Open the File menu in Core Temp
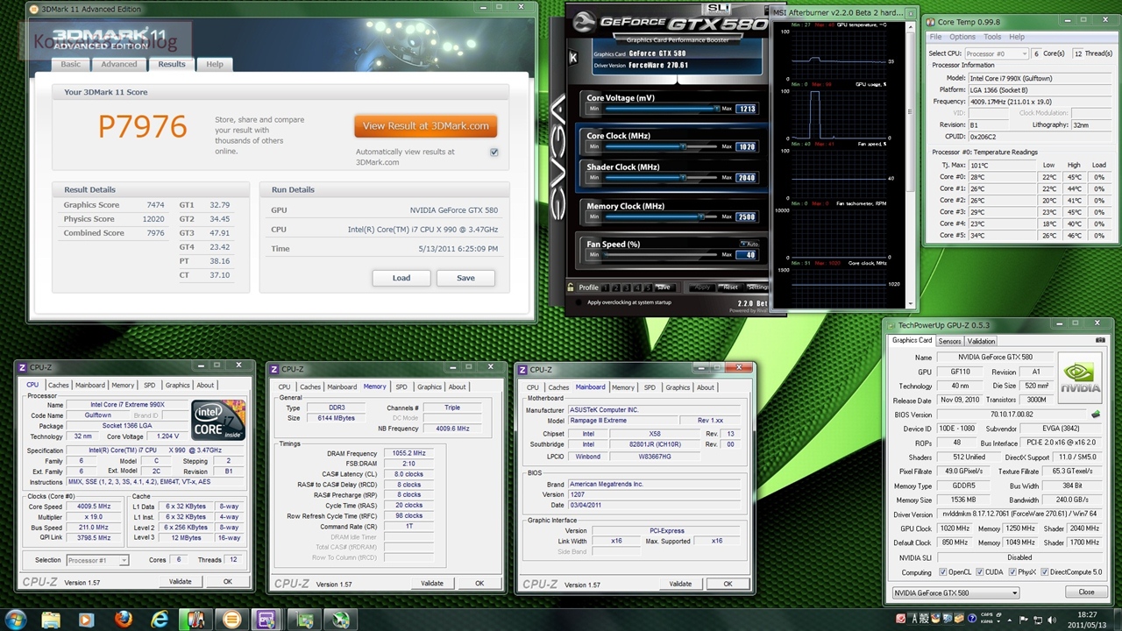 [935, 37]
